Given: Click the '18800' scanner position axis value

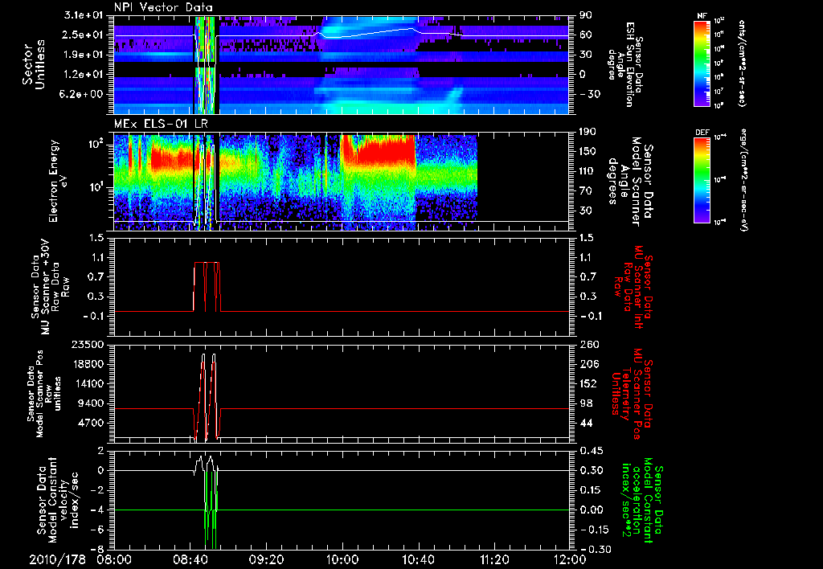Looking at the screenshot, I should (x=88, y=364).
